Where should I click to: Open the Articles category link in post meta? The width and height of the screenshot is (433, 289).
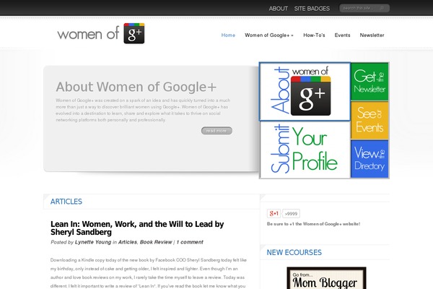(x=127, y=242)
